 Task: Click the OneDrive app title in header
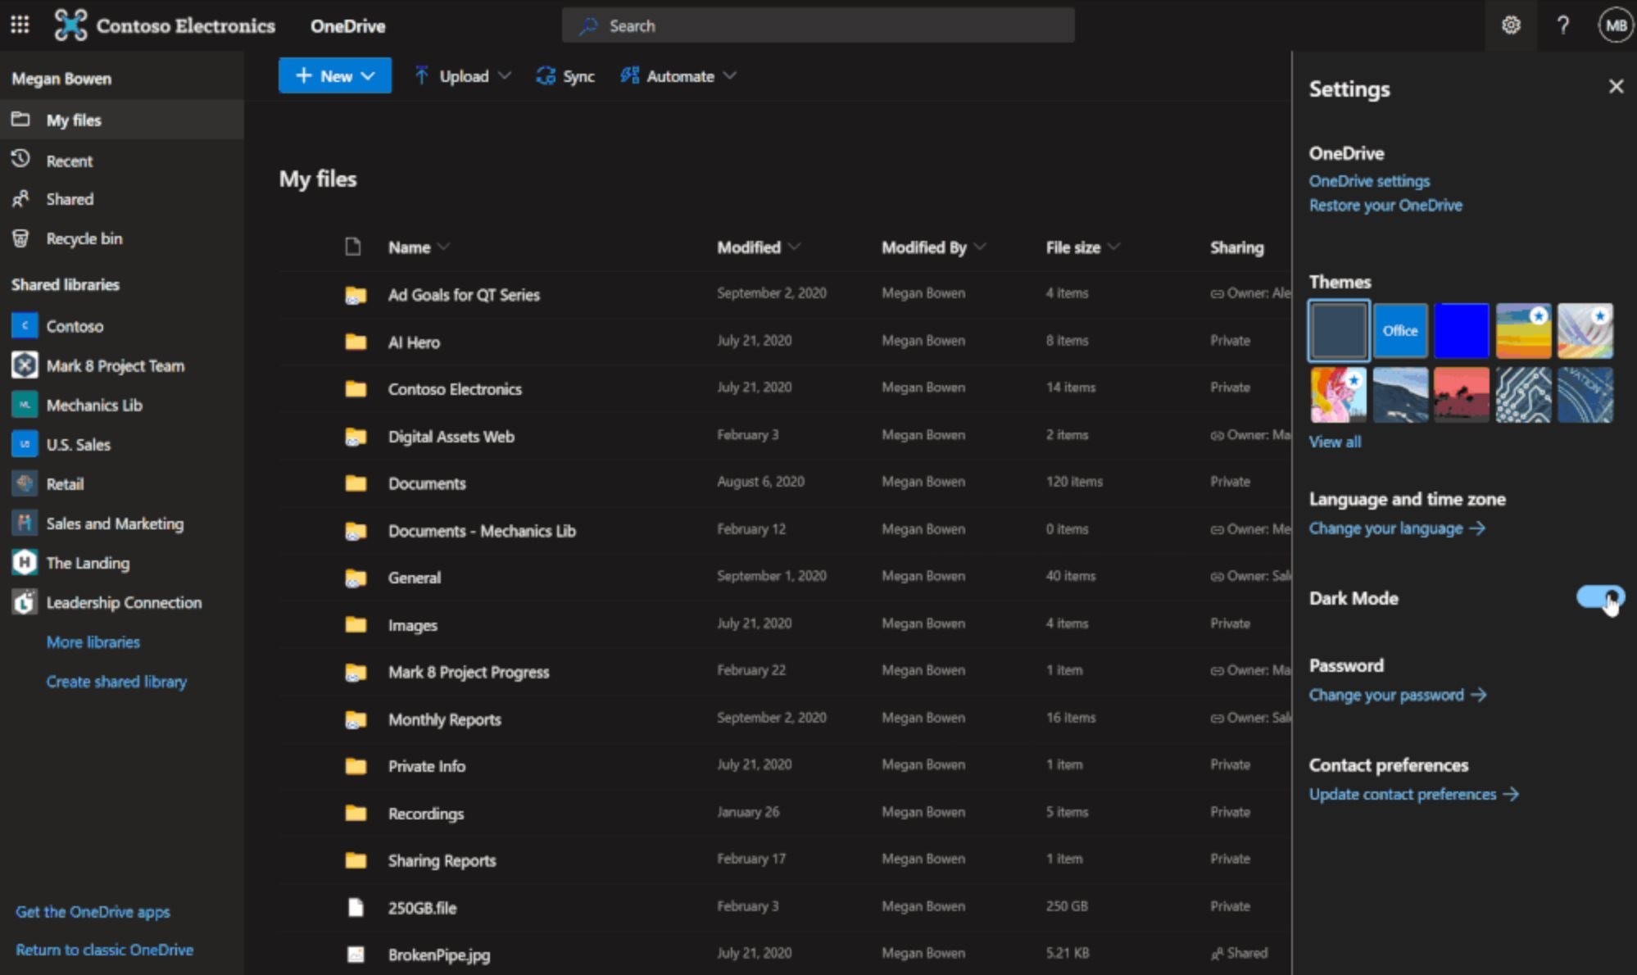[347, 25]
